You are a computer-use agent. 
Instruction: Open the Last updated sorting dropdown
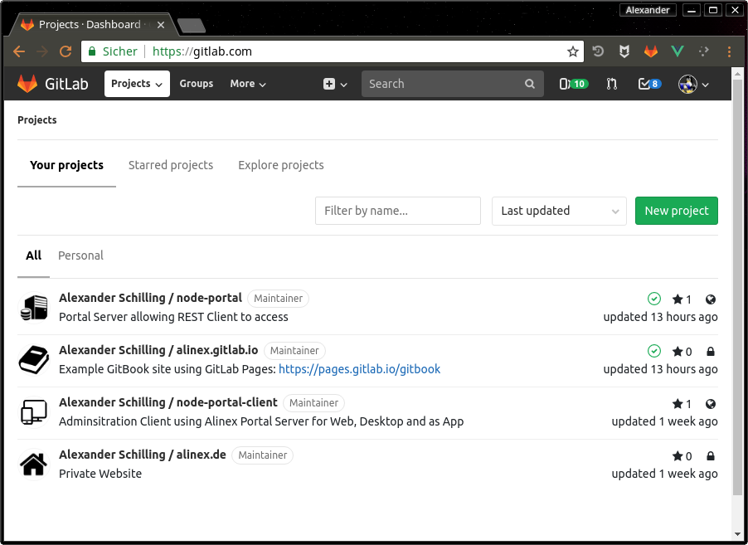(558, 211)
